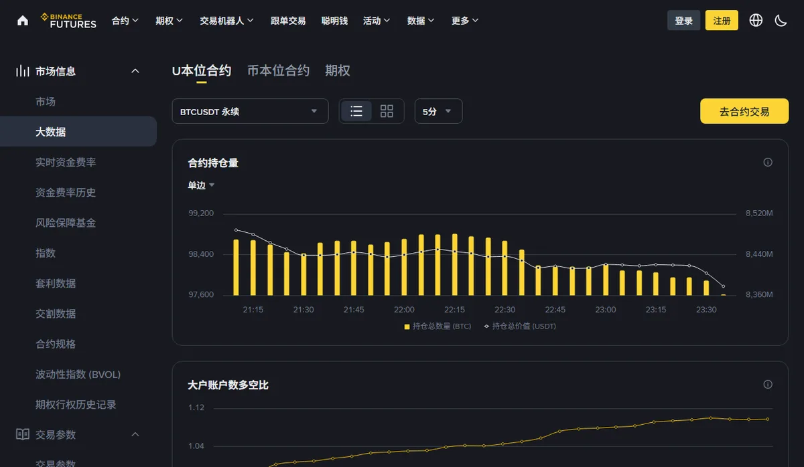This screenshot has width=804, height=467.
Task: Click the 登录 button
Action: coord(684,20)
